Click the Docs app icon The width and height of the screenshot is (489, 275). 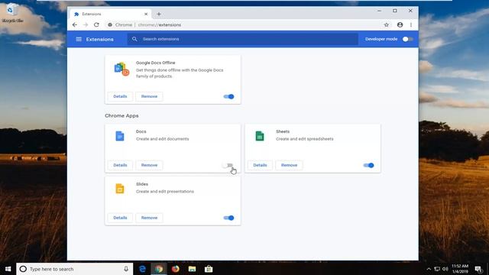(120, 136)
